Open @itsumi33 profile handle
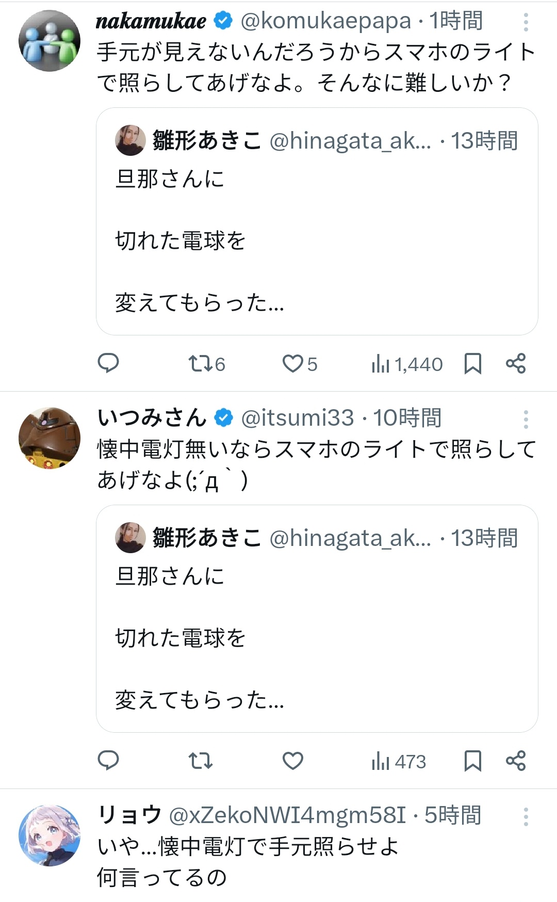The image size is (557, 902). pos(298,418)
